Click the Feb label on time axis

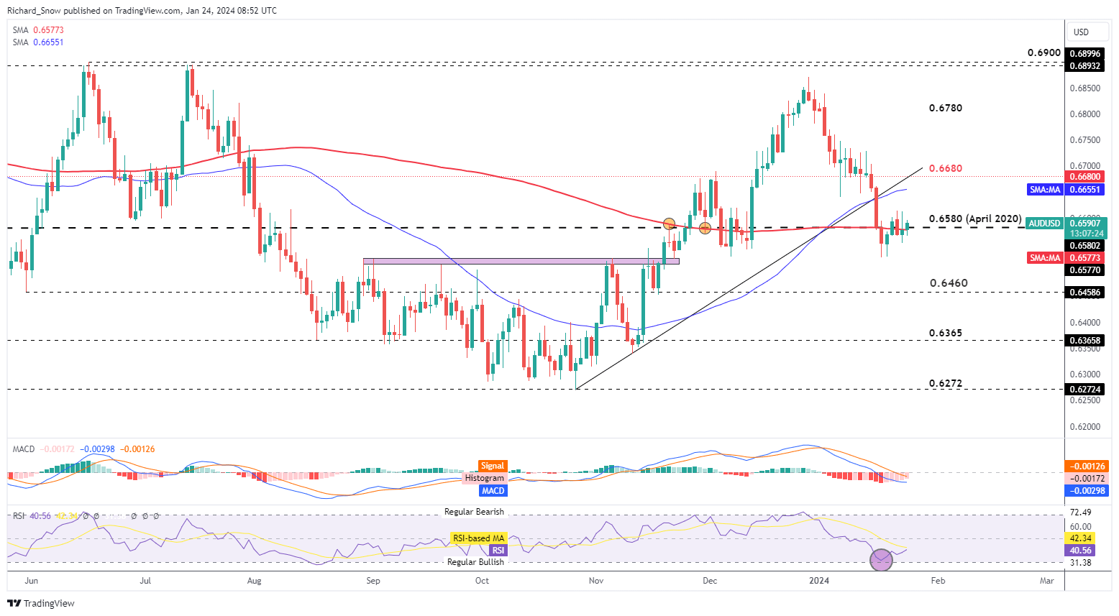[938, 581]
